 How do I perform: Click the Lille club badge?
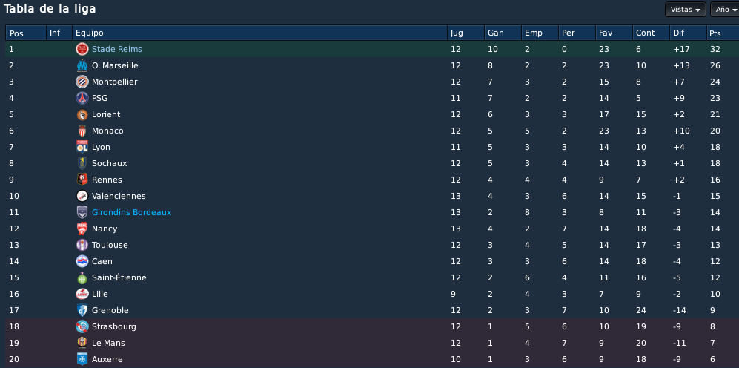(x=82, y=294)
